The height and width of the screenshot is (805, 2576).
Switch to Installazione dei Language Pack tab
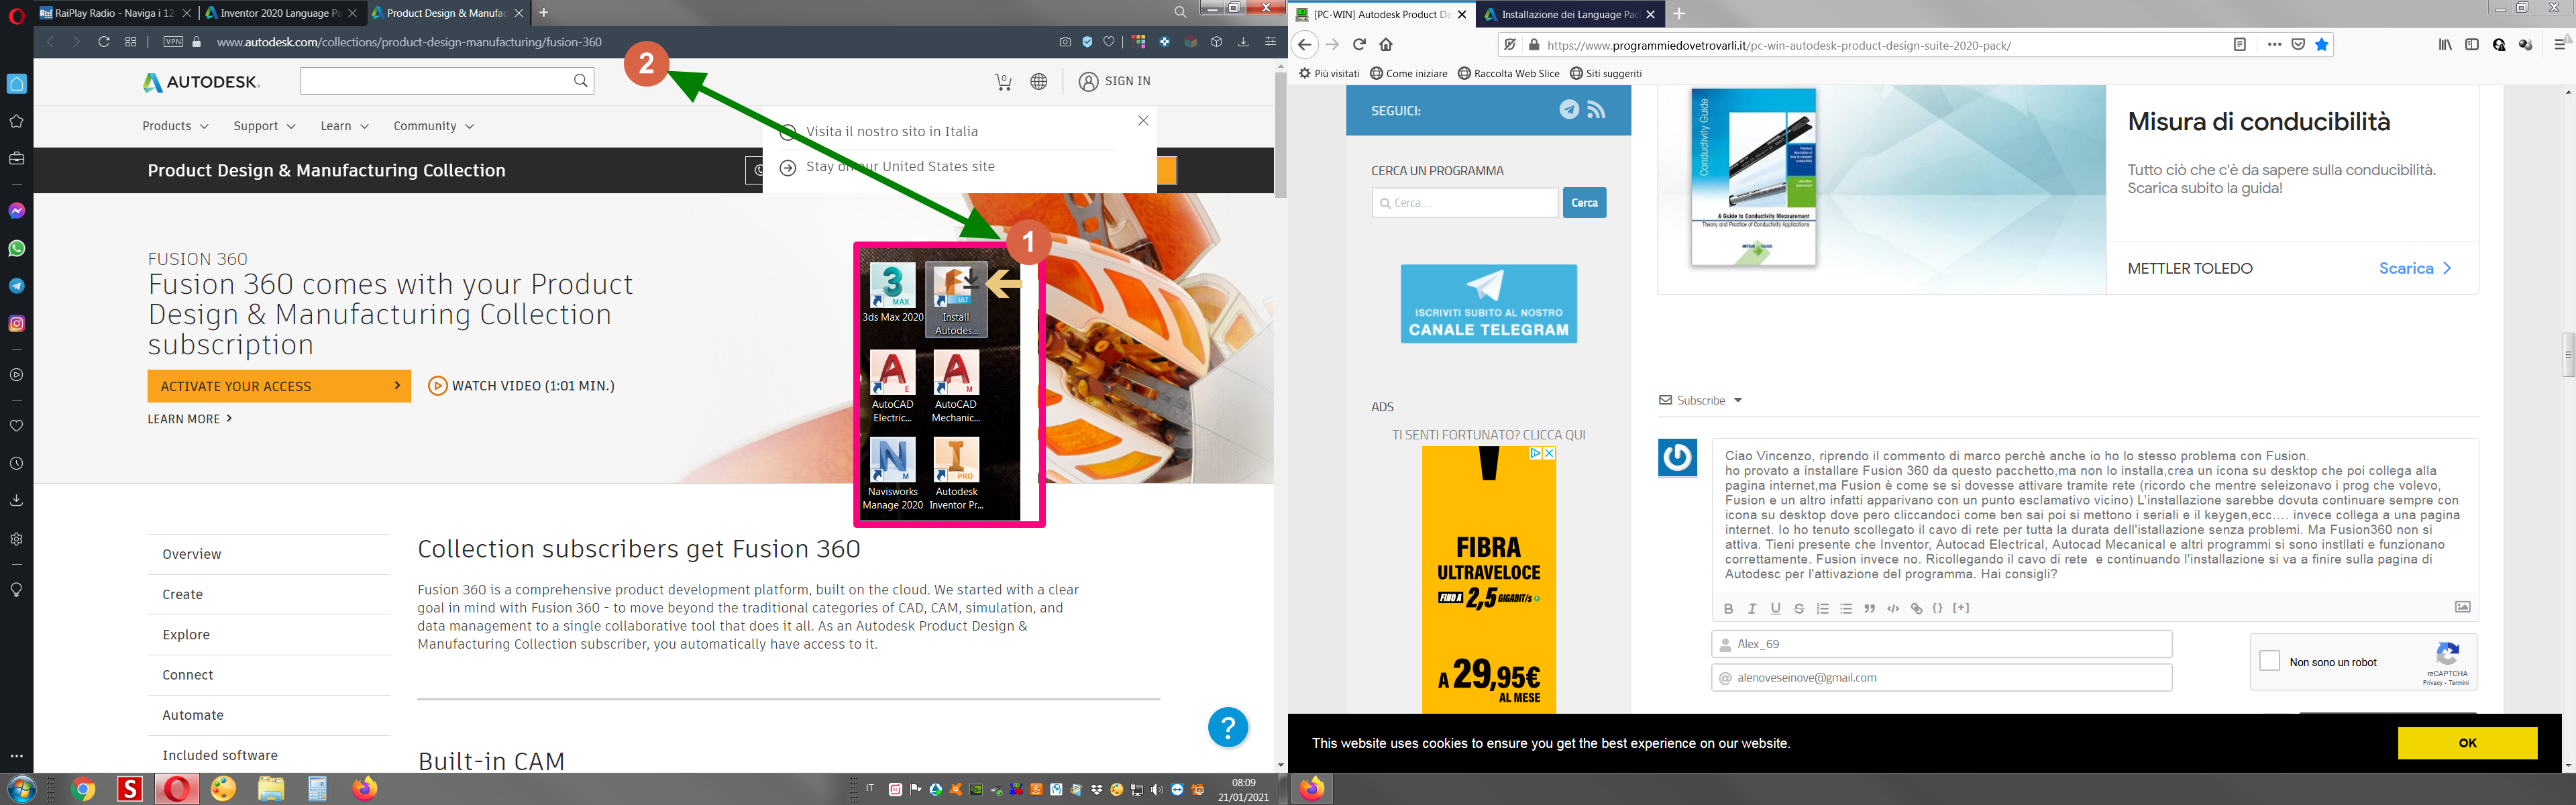(1569, 14)
